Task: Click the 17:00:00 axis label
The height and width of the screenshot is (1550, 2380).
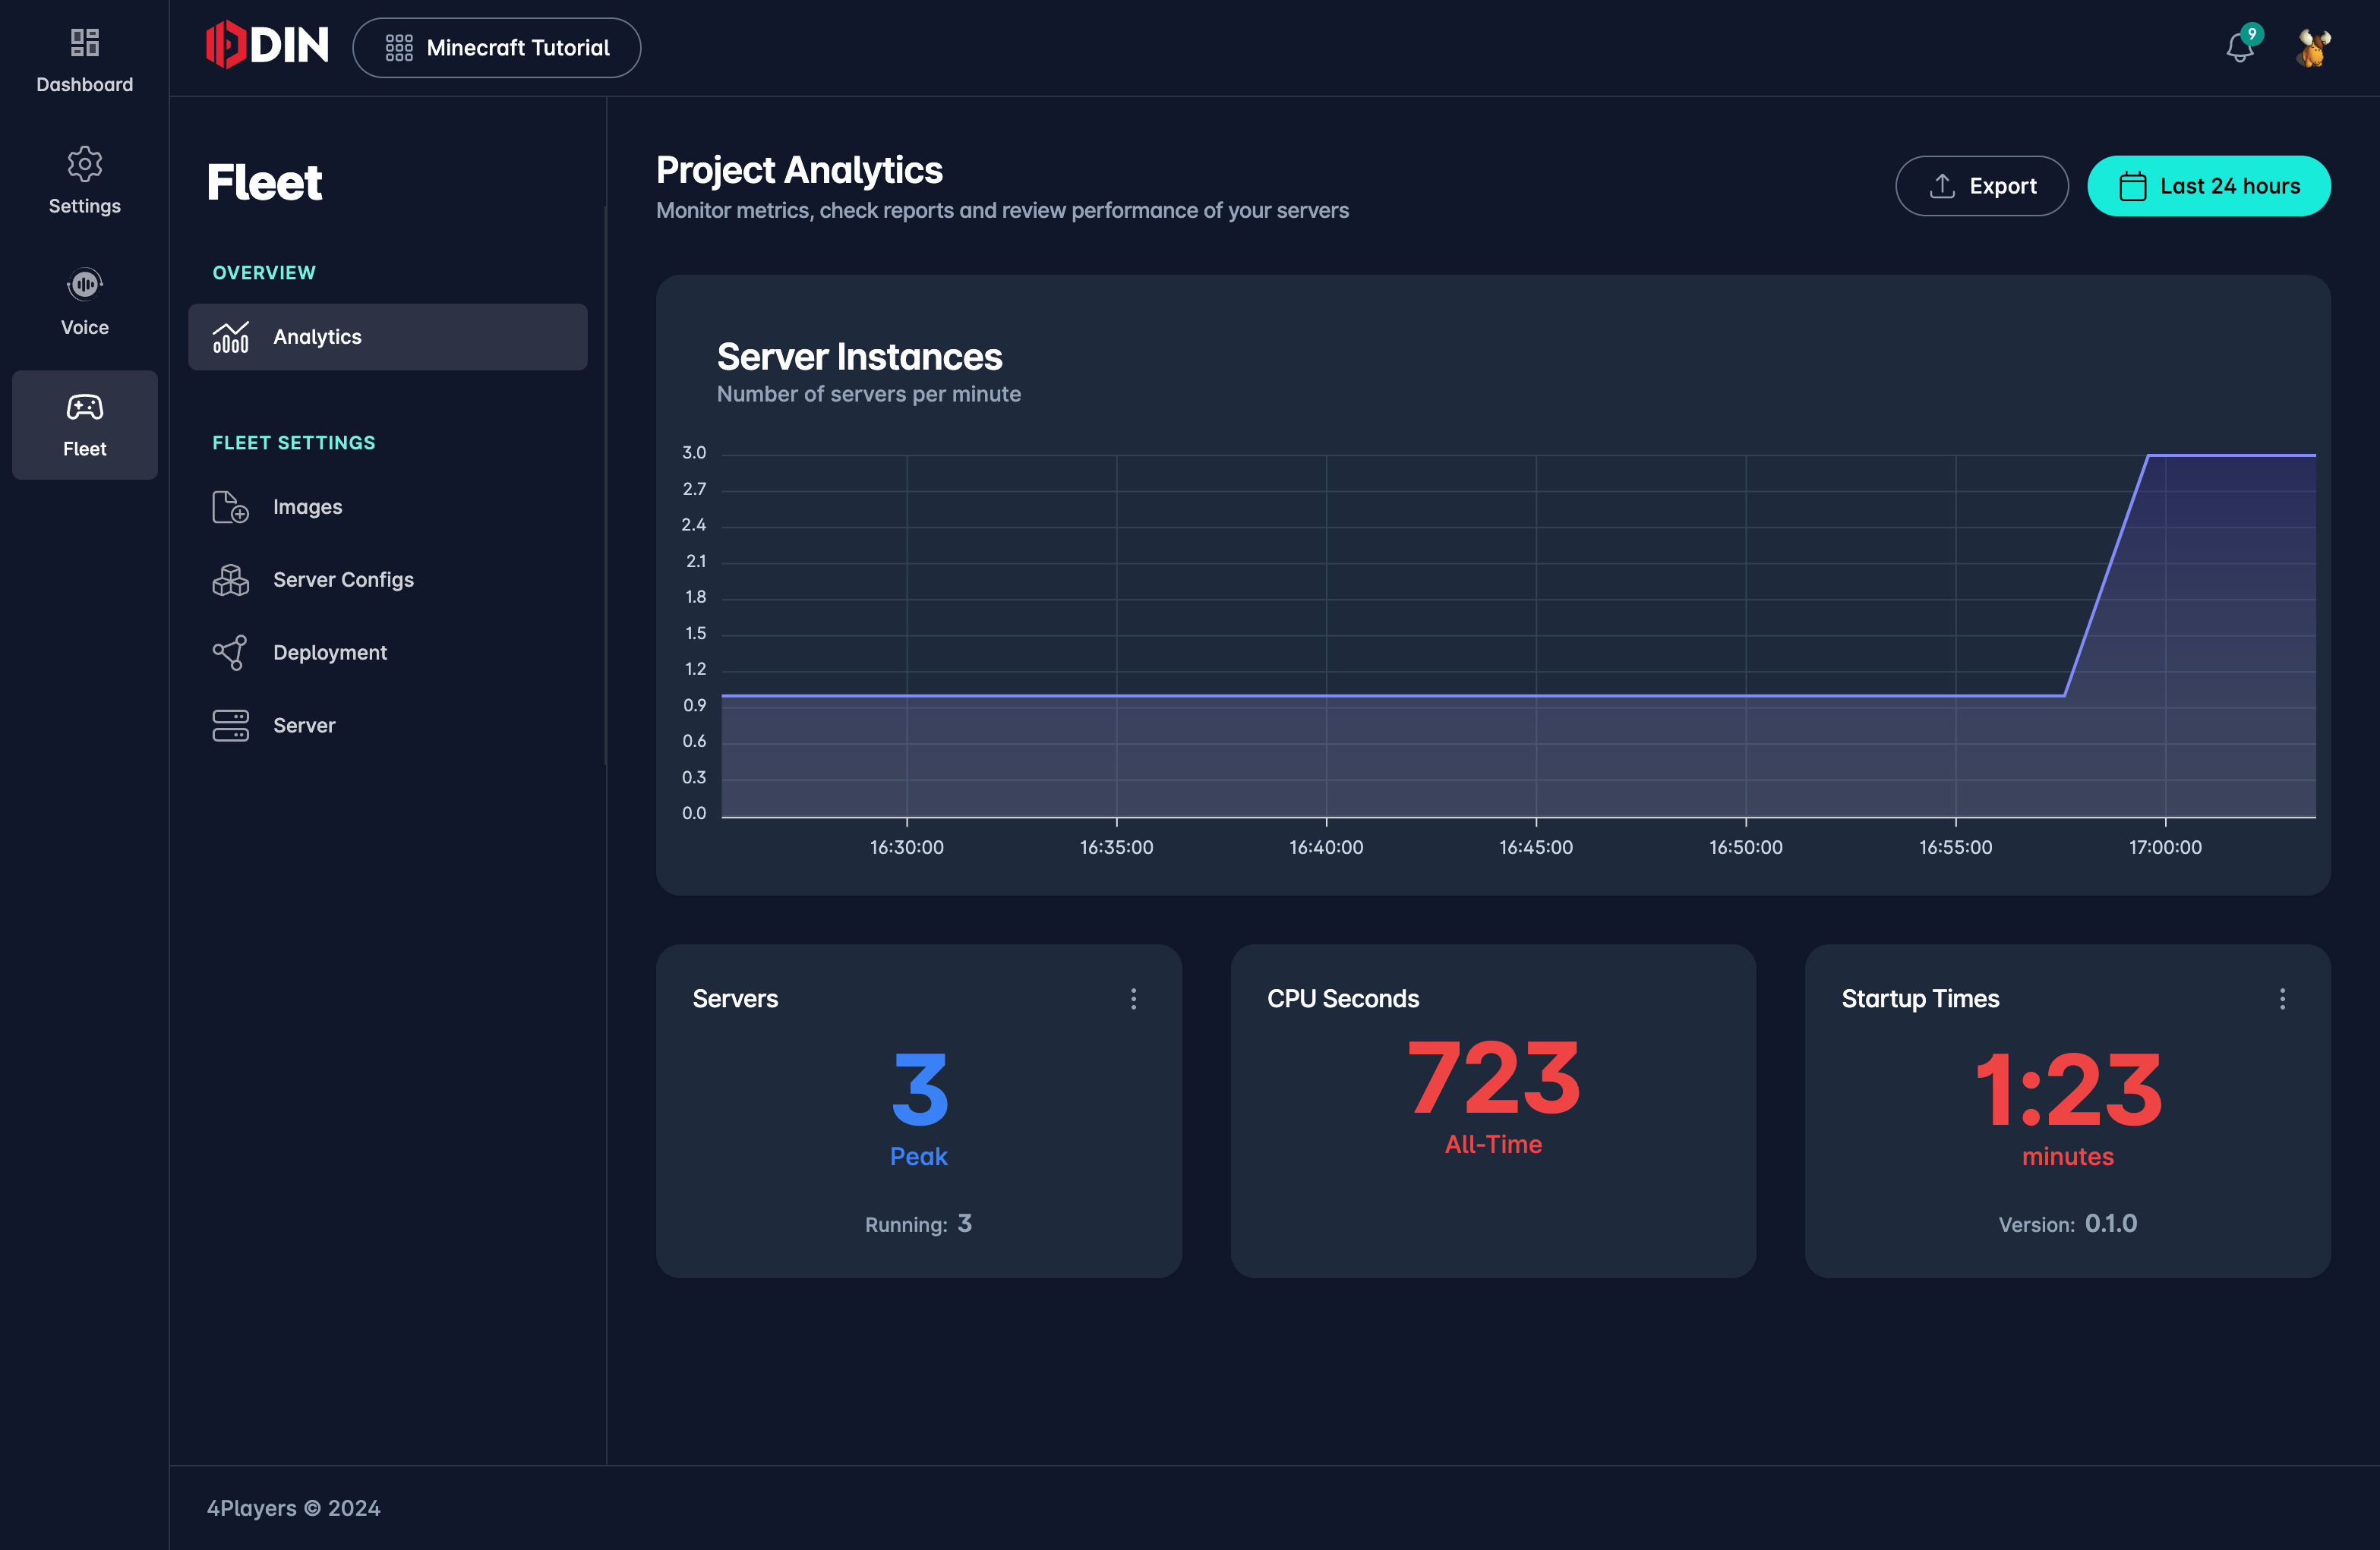Action: [2165, 847]
